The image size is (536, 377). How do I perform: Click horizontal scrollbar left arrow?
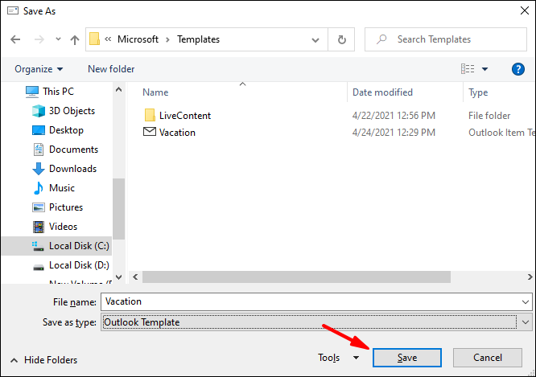coord(135,277)
